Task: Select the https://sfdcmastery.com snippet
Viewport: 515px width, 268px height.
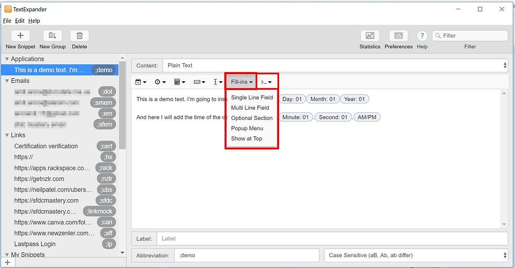Action: coord(60,200)
